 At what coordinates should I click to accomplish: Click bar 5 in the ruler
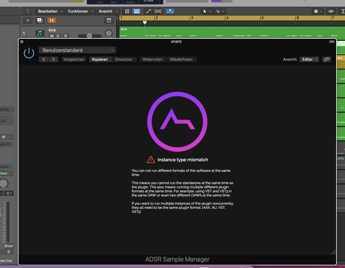coord(262,18)
